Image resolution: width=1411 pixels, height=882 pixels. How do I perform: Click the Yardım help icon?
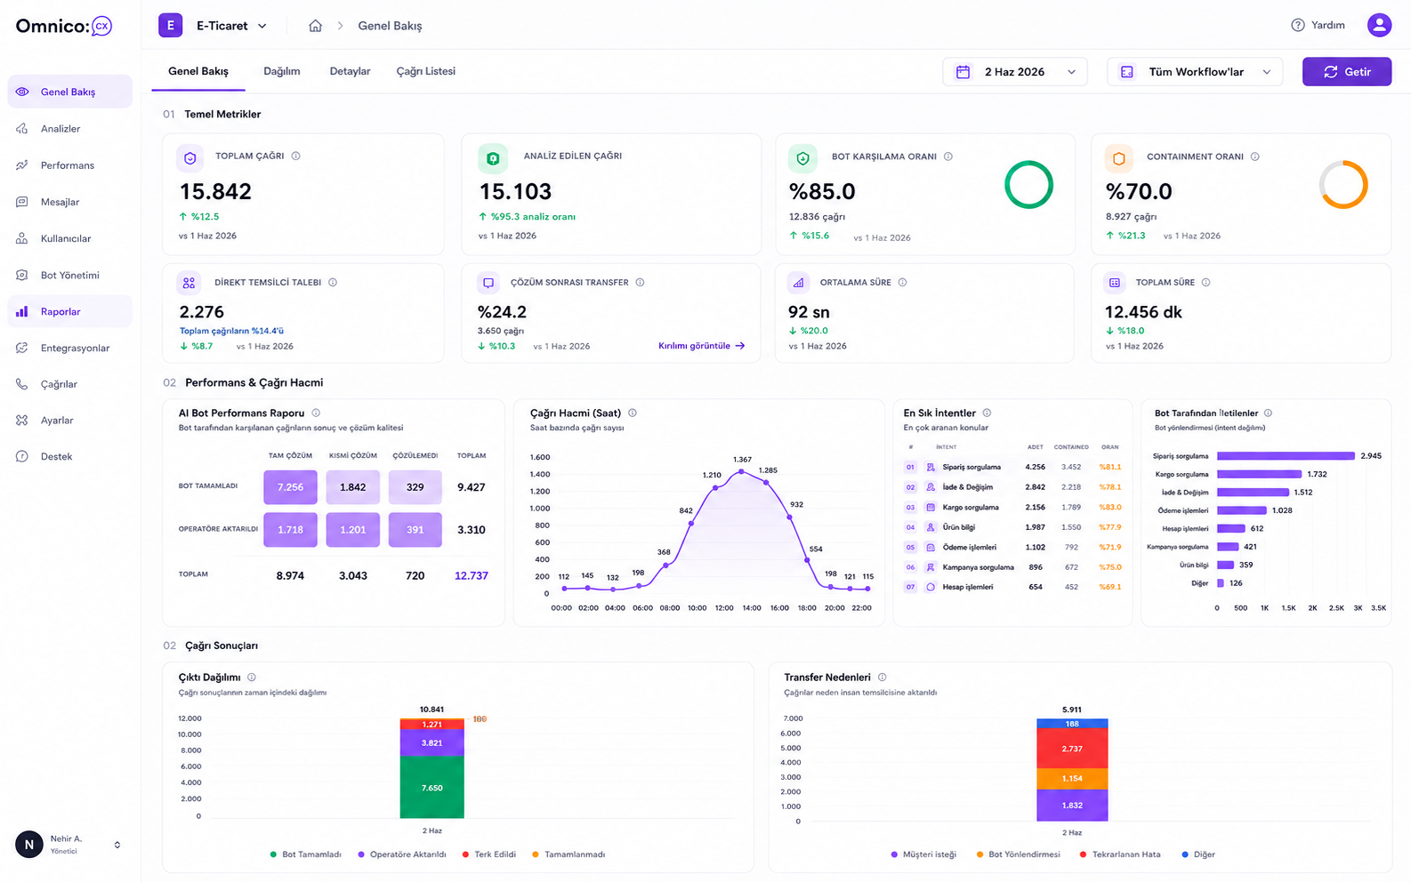tap(1298, 25)
